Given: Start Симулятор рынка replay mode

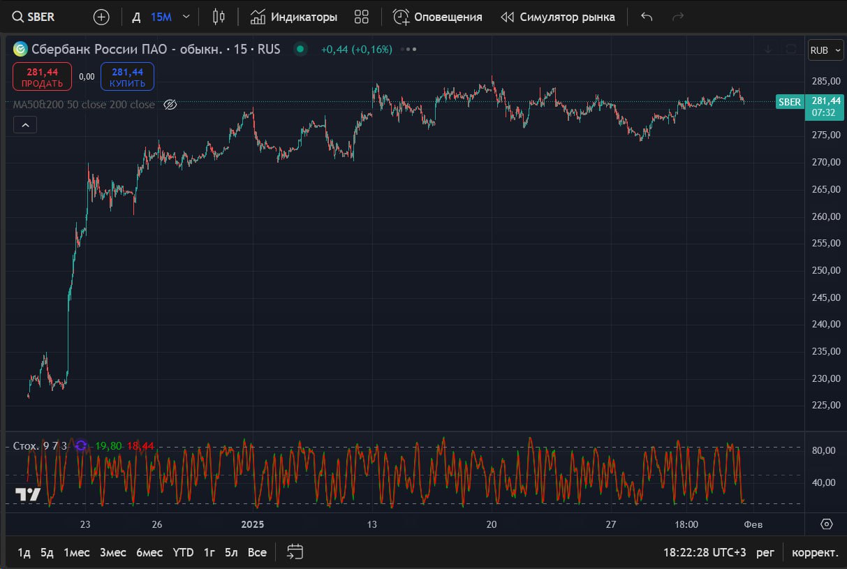Looking at the screenshot, I should pos(559,17).
